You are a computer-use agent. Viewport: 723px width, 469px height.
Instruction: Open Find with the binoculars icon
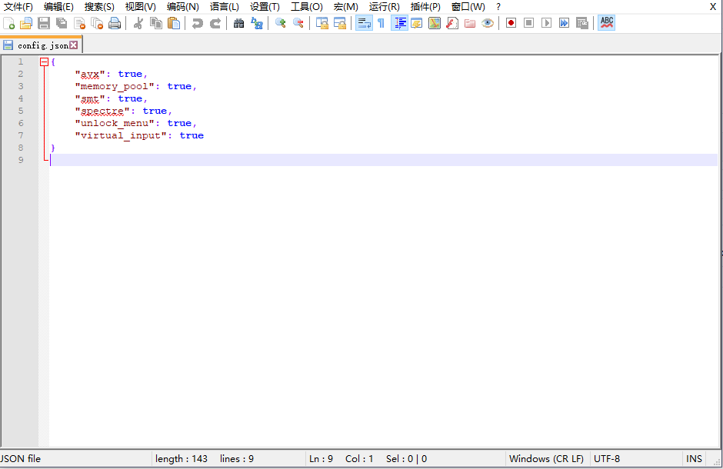(x=238, y=23)
